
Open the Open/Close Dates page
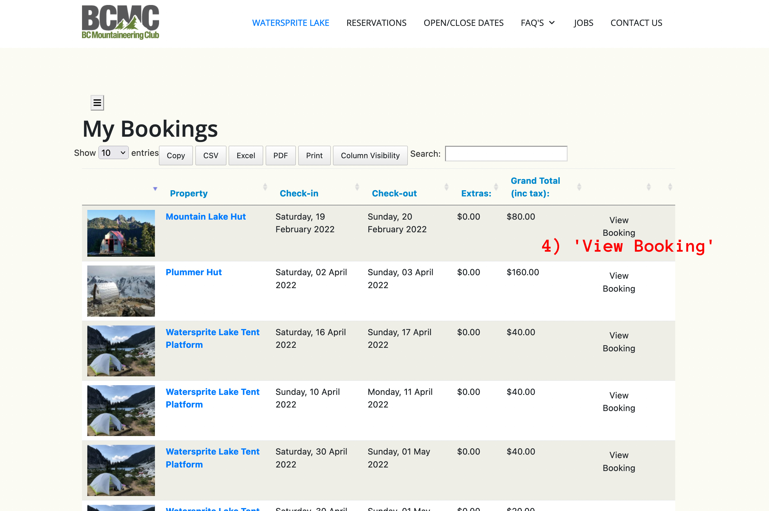pyautogui.click(x=463, y=23)
